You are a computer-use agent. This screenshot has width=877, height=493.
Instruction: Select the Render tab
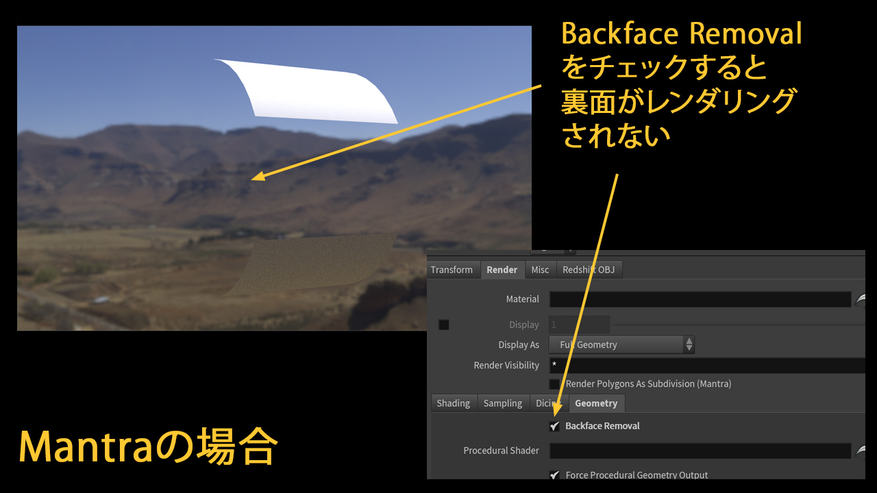[502, 270]
